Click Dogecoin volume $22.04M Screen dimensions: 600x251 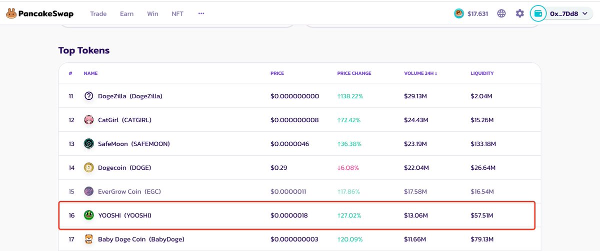click(416, 168)
